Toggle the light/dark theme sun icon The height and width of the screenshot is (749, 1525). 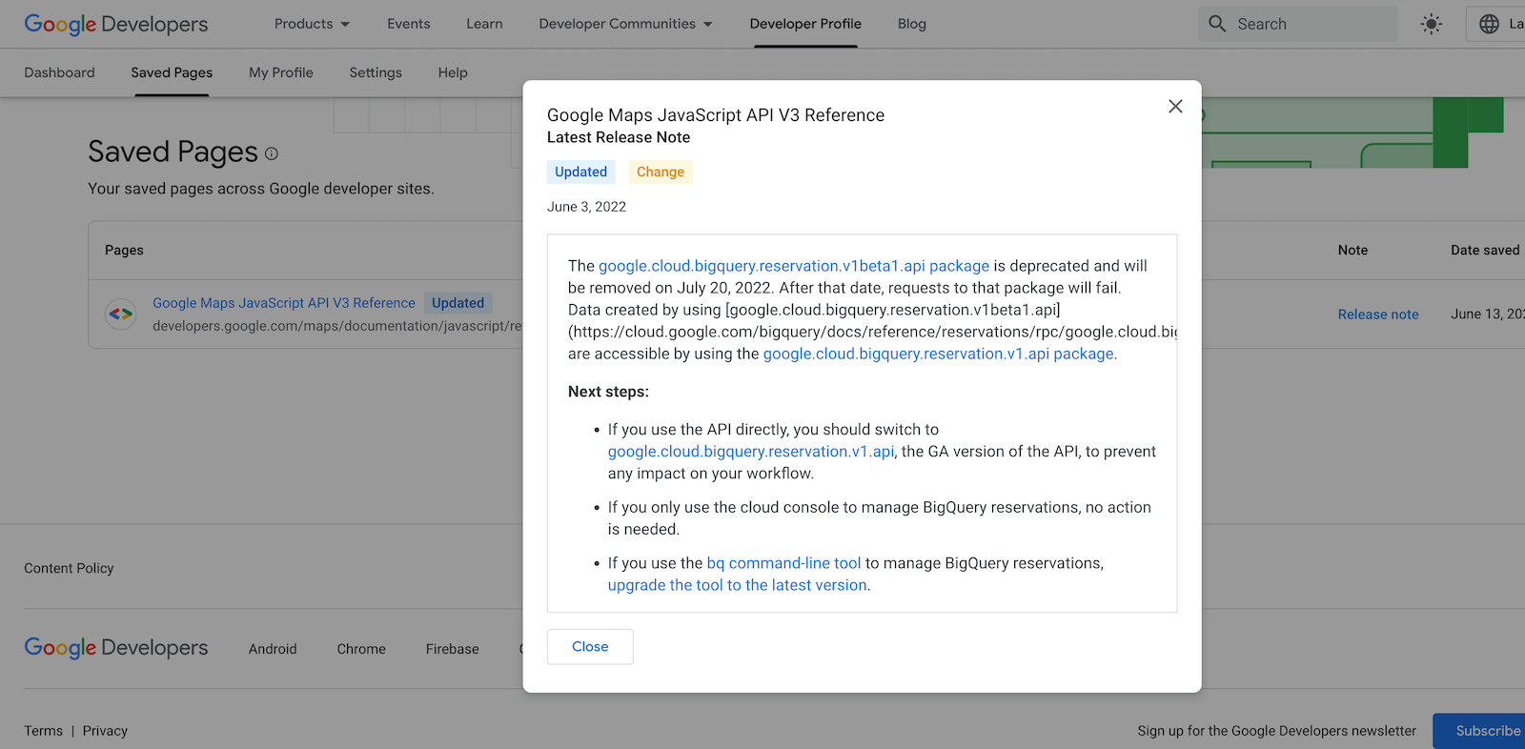1431,25
